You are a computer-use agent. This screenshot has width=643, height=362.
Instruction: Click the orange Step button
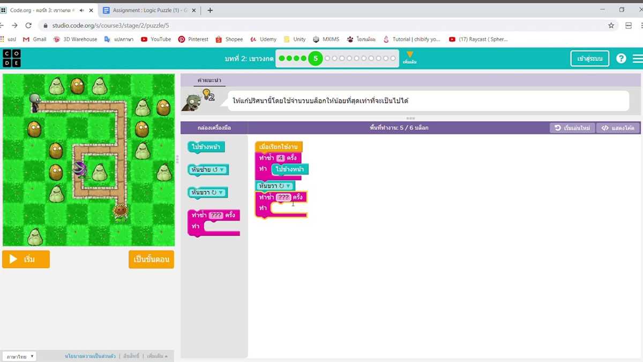(x=151, y=259)
